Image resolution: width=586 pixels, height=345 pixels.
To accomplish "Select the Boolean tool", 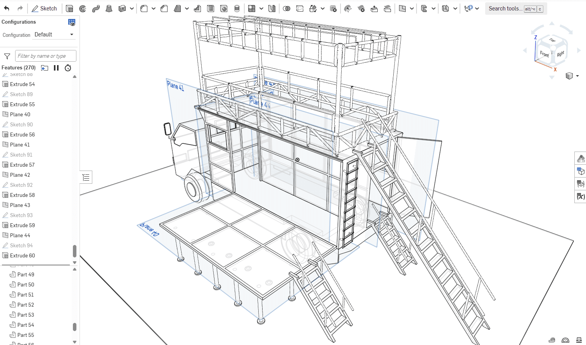I will [x=287, y=9].
